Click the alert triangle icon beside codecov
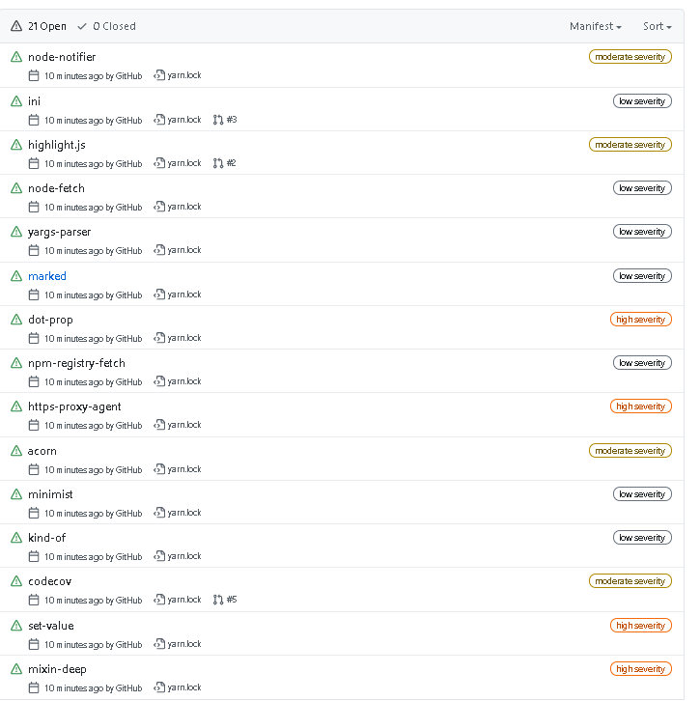The image size is (700, 701). pos(16,581)
